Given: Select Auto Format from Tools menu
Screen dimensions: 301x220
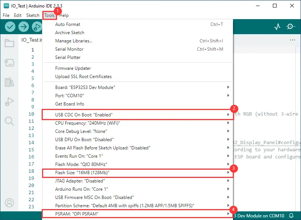Looking at the screenshot, I should point(68,24).
